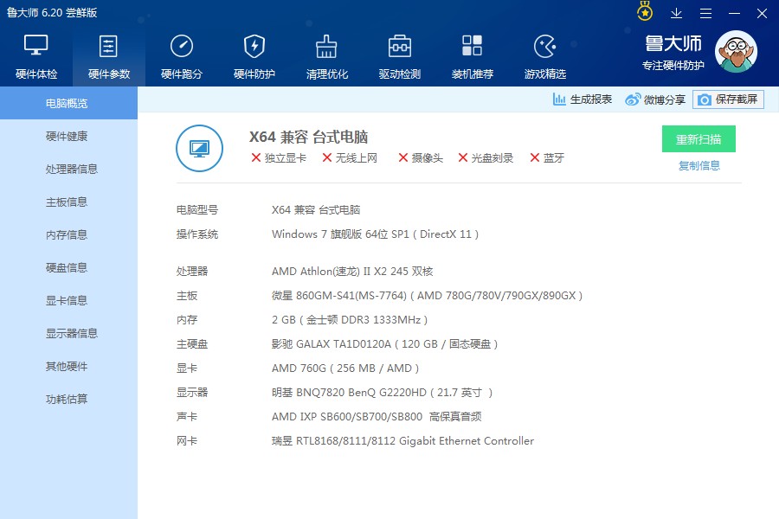The image size is (779, 519).
Task: Click the 处理器 row label
Action: point(192,271)
